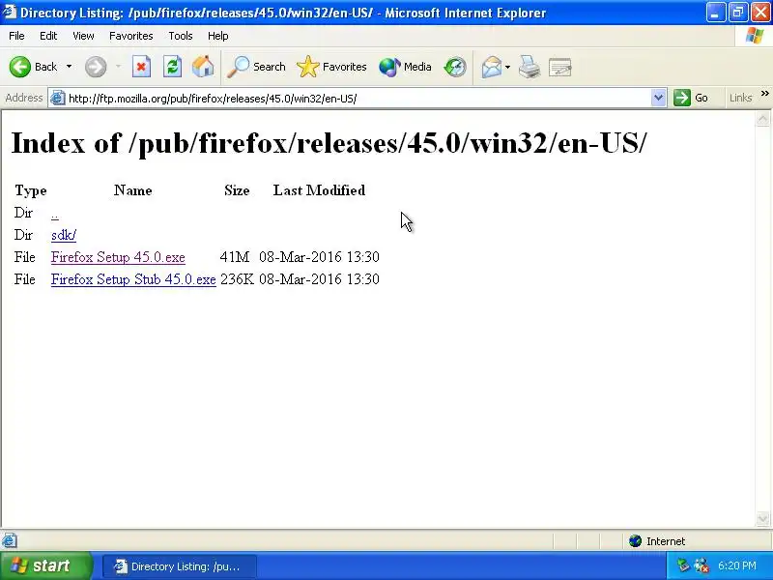This screenshot has width=773, height=580.
Task: Go back with the green Back arrow
Action: 34,67
